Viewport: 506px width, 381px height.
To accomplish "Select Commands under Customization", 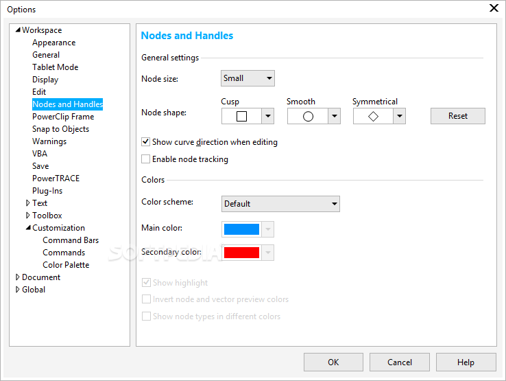I will 64,253.
